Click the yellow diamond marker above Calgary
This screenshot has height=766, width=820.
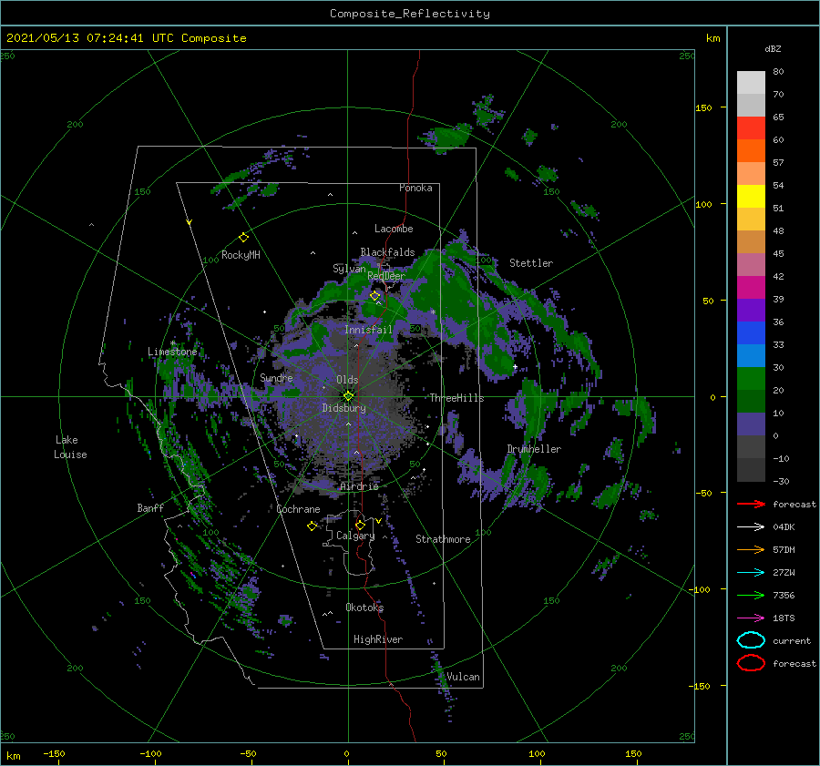(x=360, y=525)
